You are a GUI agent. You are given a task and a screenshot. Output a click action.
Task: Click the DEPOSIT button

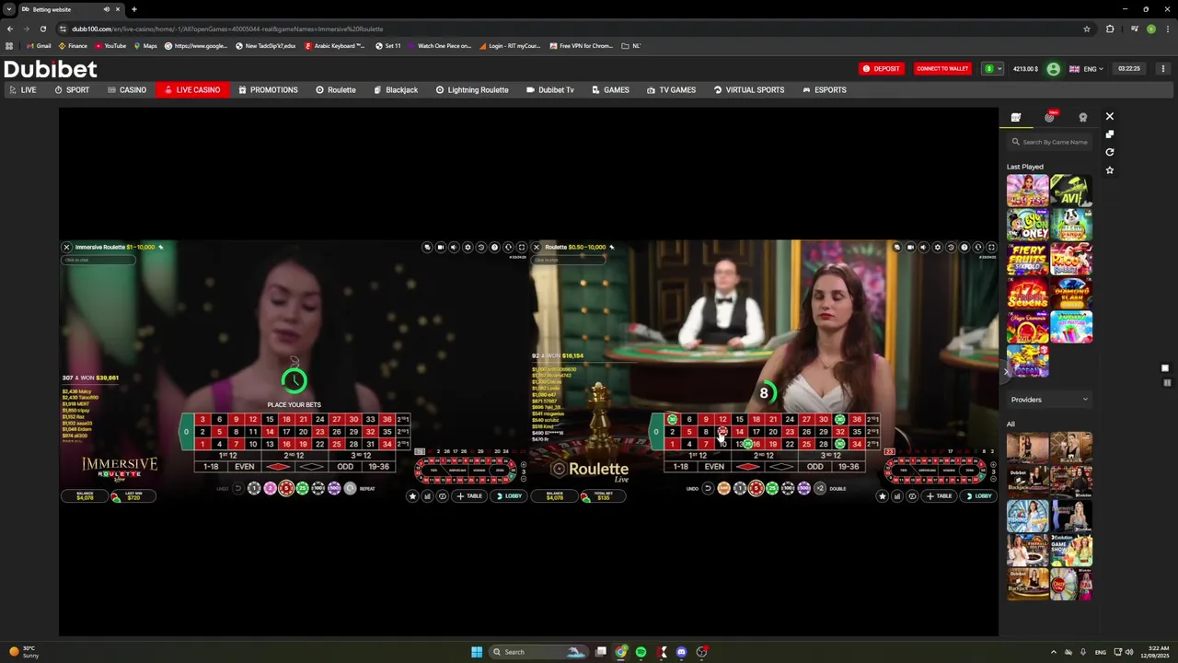coord(881,68)
